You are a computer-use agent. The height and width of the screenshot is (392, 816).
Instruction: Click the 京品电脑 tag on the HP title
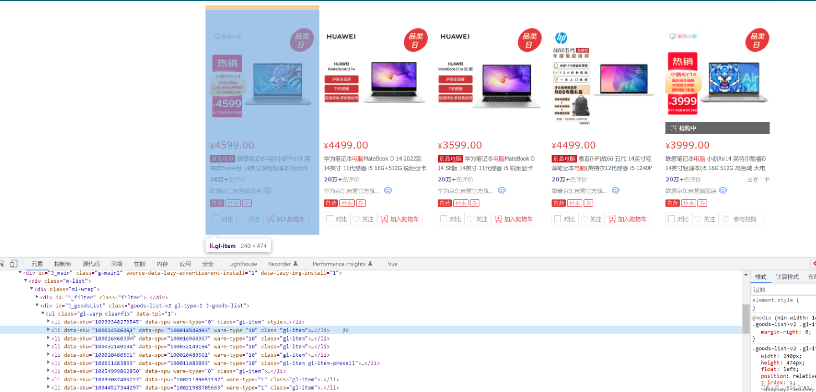pos(564,158)
